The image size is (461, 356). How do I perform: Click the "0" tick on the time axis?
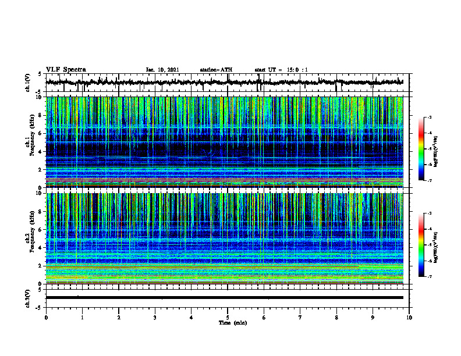46,318
